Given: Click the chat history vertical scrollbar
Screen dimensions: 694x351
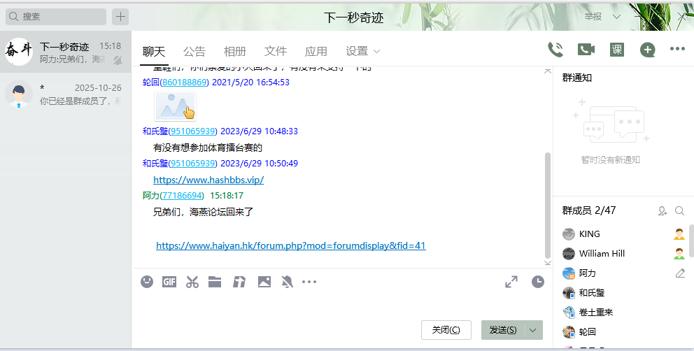Looking at the screenshot, I should [x=547, y=203].
